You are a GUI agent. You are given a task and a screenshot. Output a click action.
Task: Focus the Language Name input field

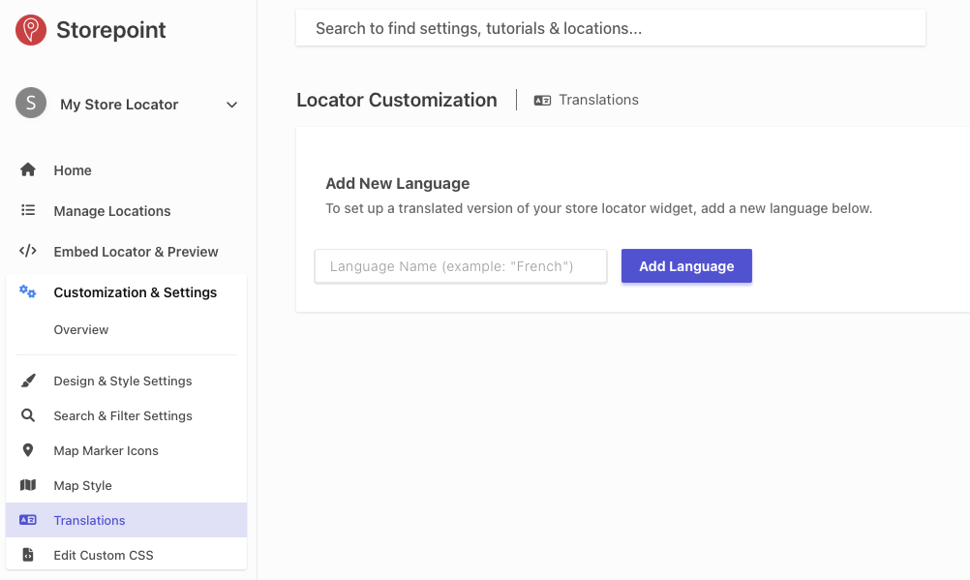[x=461, y=266]
